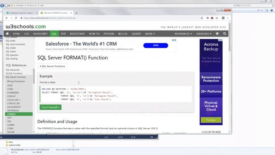Open SQL Injection in sidebar
The image size is (275, 155).
(12, 55)
